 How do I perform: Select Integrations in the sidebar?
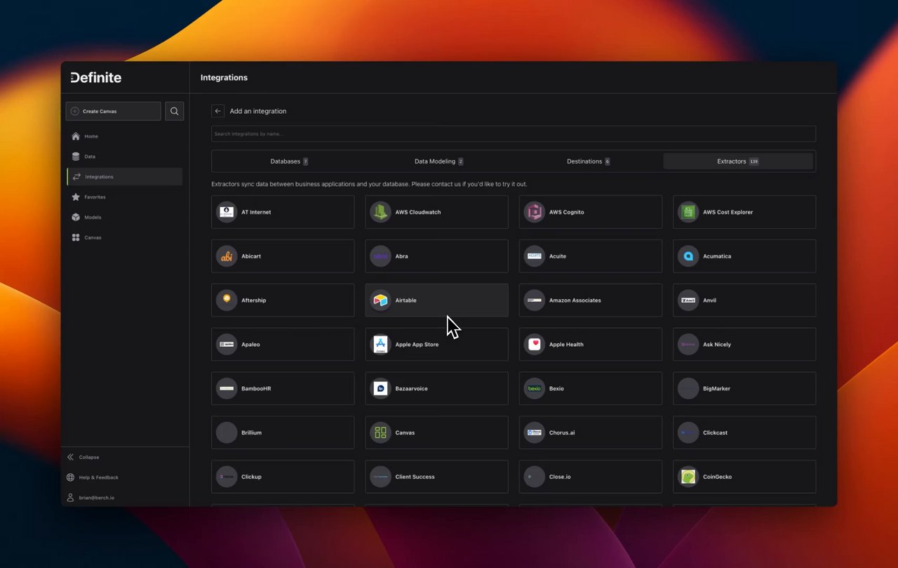tap(125, 177)
